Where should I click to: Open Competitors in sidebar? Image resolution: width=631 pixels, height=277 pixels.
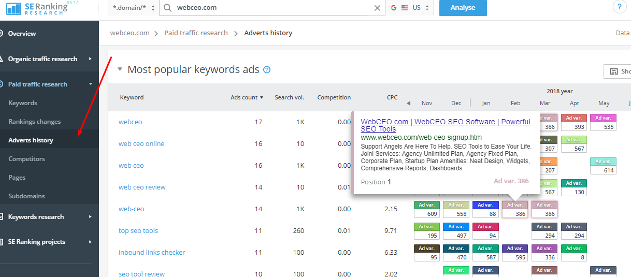point(26,159)
